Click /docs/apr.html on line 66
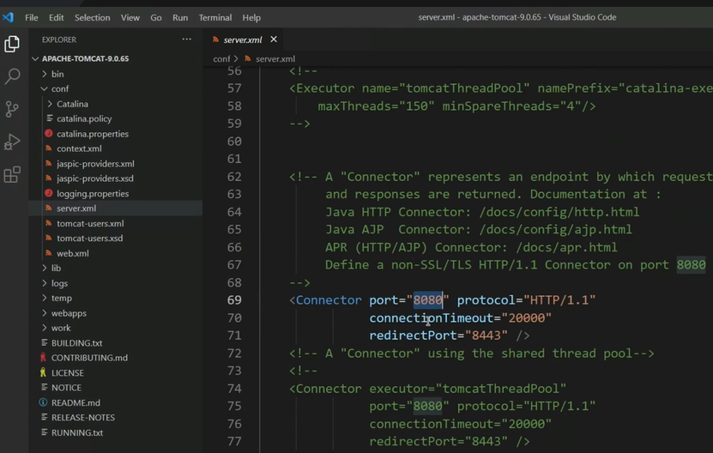713x453 pixels. 566,247
